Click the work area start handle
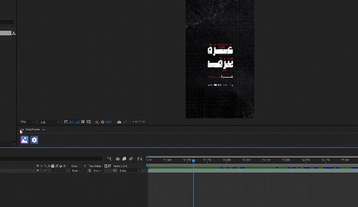358x207 pixels. pos(147,165)
